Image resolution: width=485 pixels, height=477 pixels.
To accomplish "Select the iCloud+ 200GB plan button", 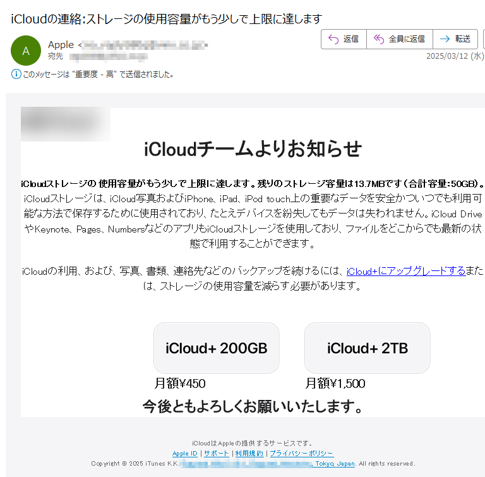I will point(216,348).
